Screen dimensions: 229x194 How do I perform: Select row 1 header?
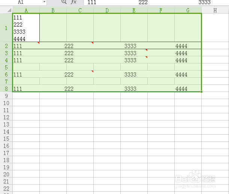[6, 28]
